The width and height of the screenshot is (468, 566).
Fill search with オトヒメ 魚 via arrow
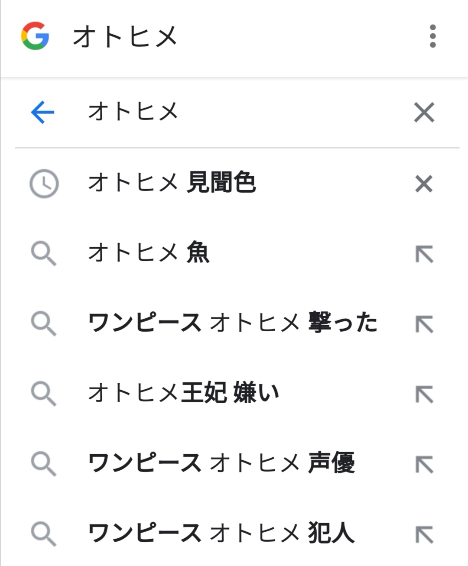(x=424, y=254)
